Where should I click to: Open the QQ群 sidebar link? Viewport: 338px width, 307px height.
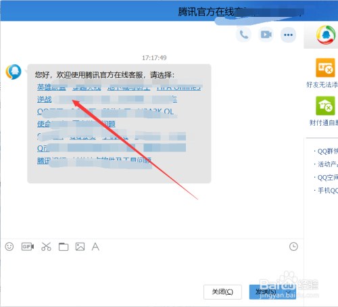pyautogui.click(x=327, y=151)
